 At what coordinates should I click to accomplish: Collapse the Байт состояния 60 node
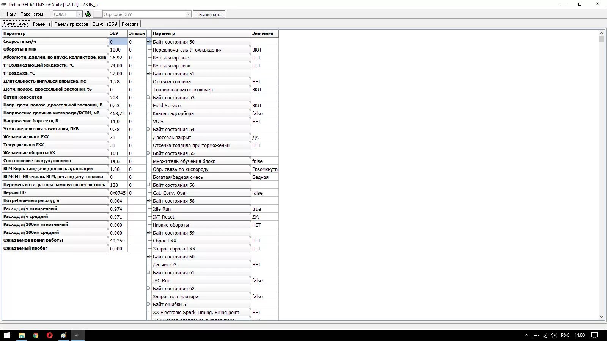149,257
